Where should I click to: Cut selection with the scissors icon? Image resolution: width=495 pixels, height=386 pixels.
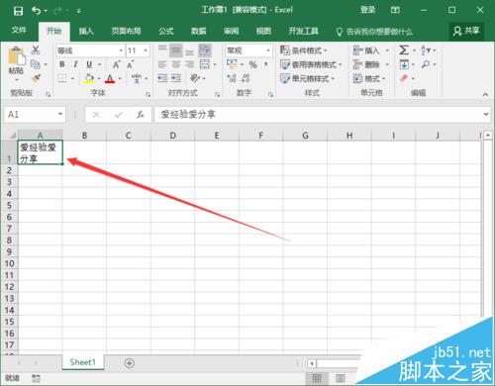point(36,49)
